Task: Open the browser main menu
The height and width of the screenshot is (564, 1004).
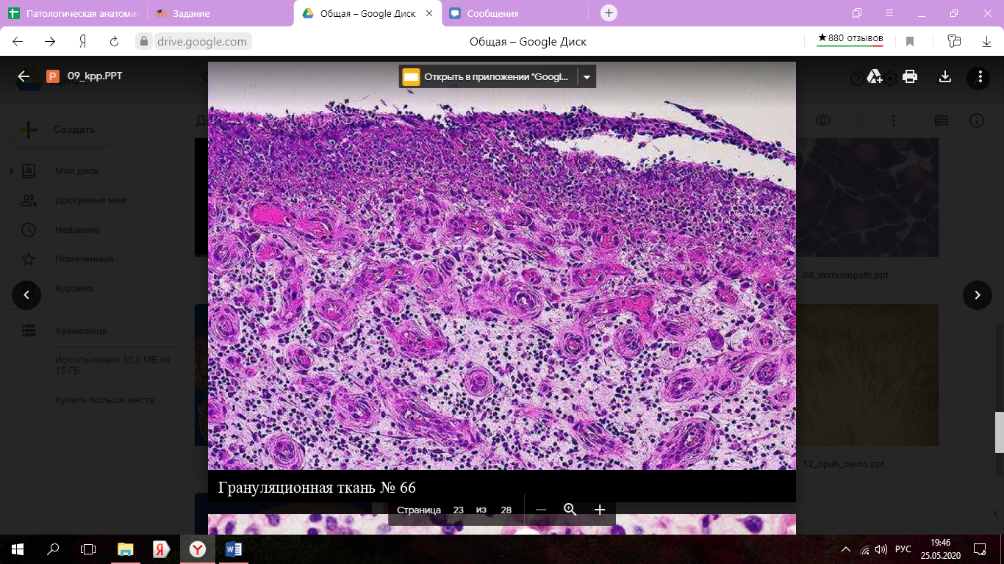Action: point(889,13)
